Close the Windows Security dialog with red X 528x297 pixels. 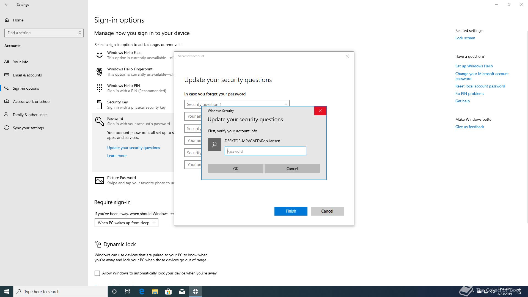320,111
